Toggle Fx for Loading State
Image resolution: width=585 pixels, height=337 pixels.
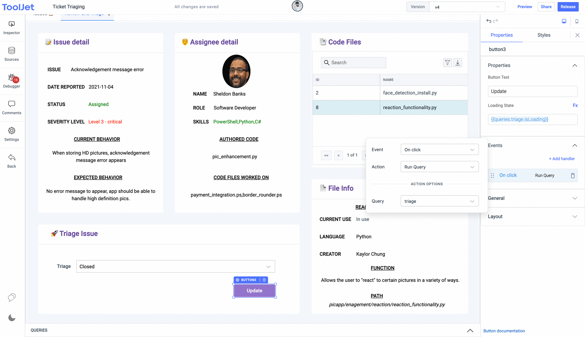[575, 105]
